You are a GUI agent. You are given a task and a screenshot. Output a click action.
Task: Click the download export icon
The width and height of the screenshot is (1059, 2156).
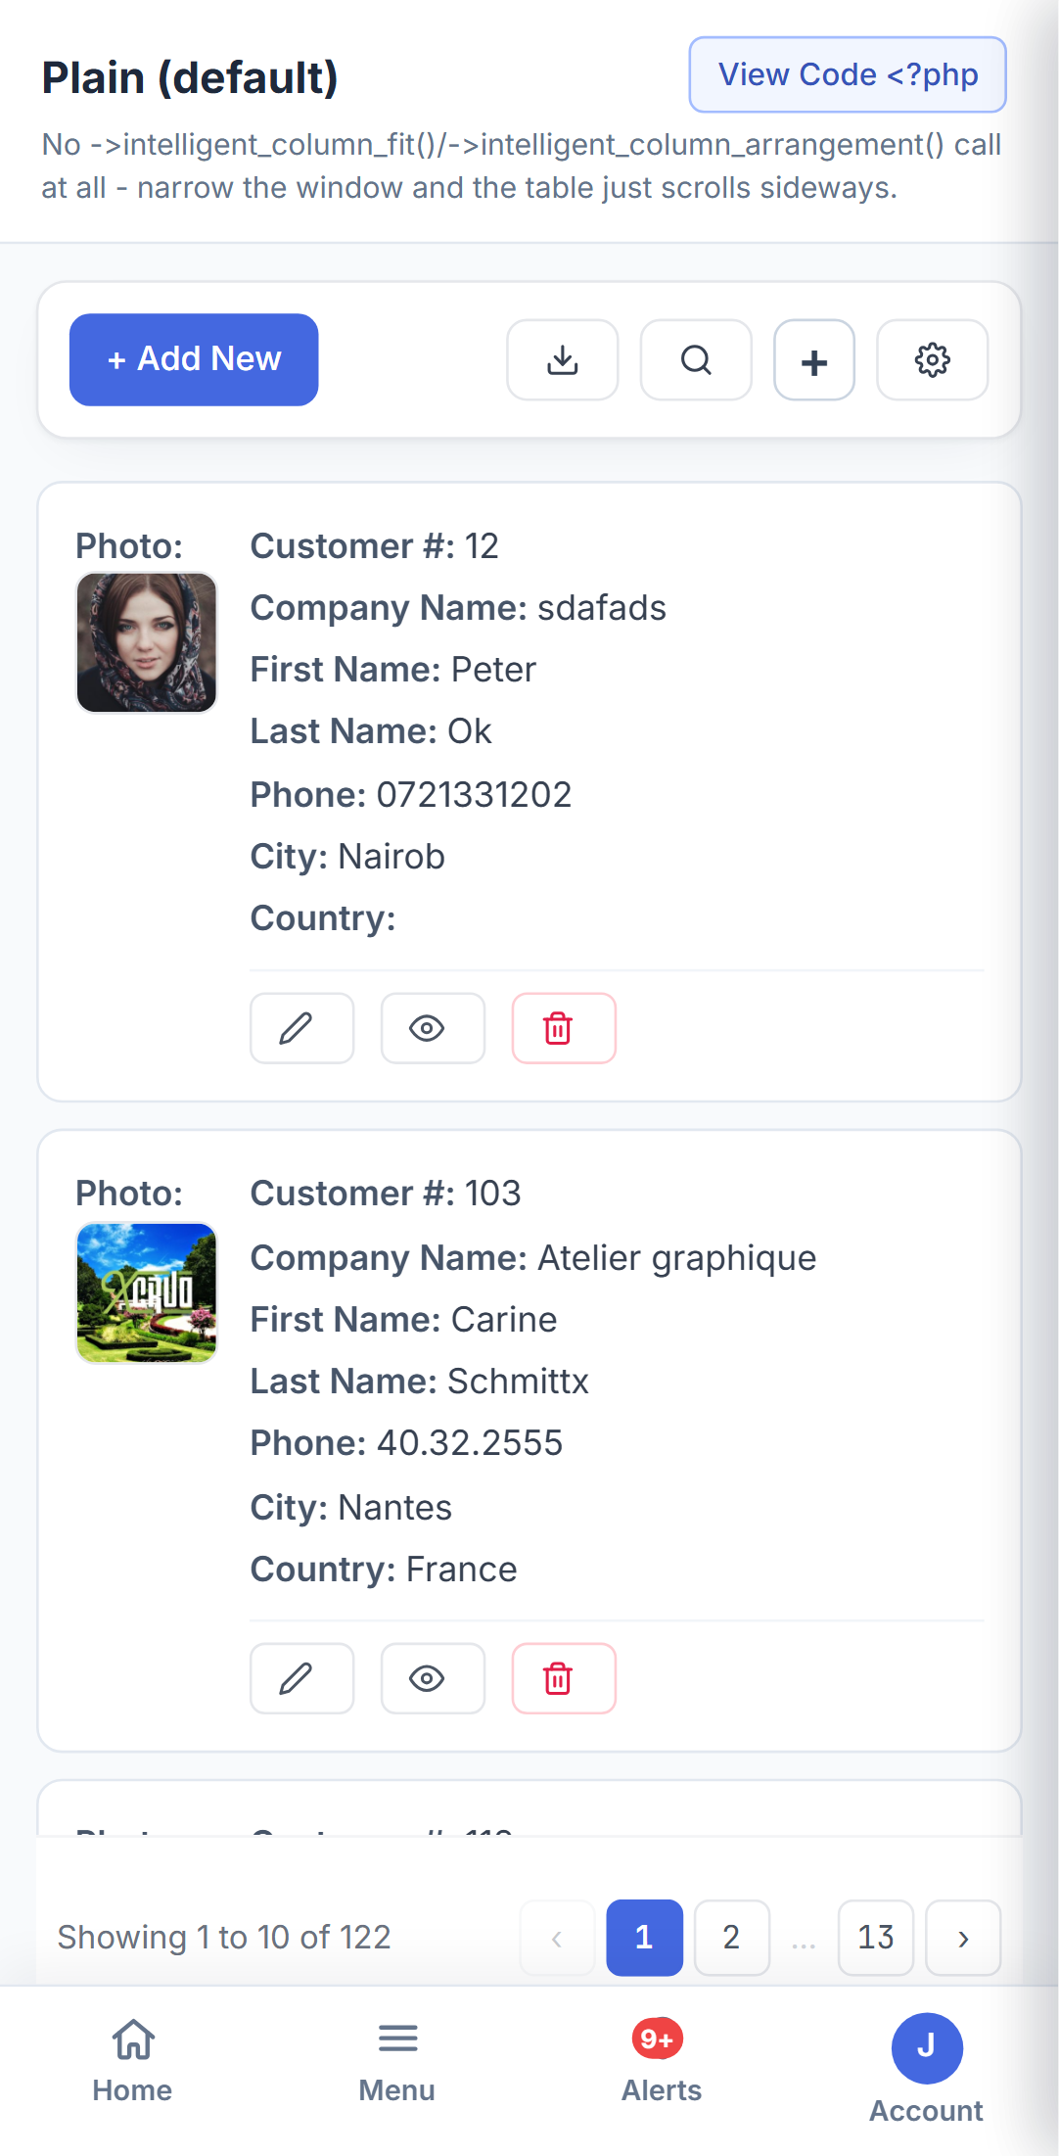tap(562, 360)
